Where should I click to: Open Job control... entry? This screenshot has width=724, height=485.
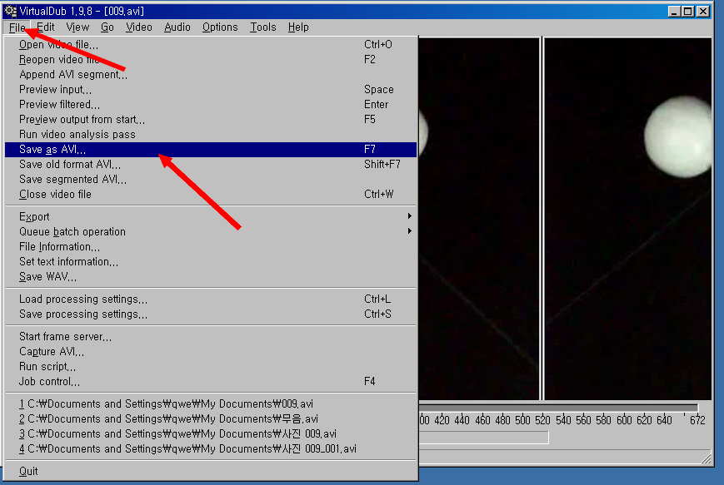[x=211, y=382]
